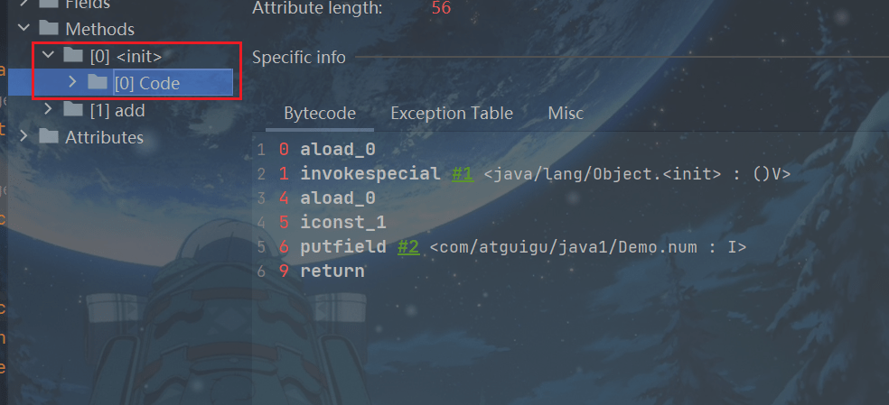The width and height of the screenshot is (889, 405).
Task: Select the Methods label in the tree
Action: 99,29
